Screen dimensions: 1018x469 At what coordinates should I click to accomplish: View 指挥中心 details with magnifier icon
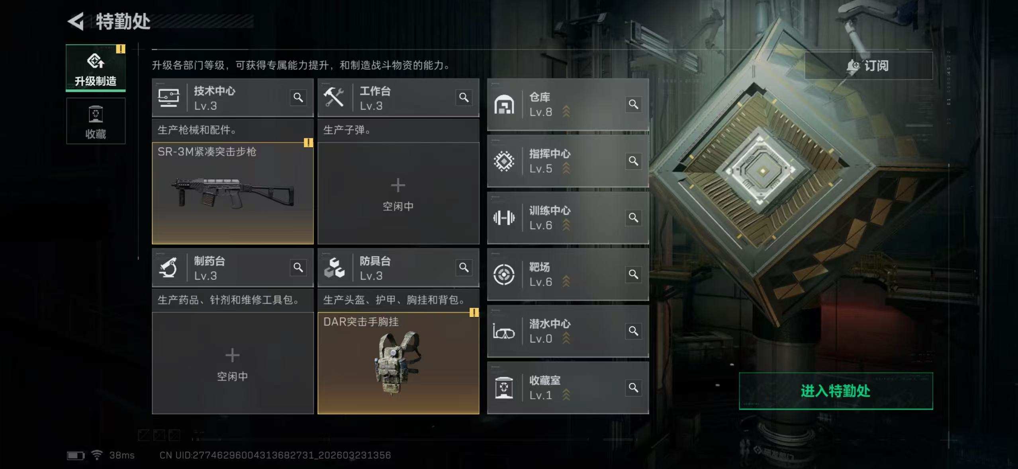633,161
